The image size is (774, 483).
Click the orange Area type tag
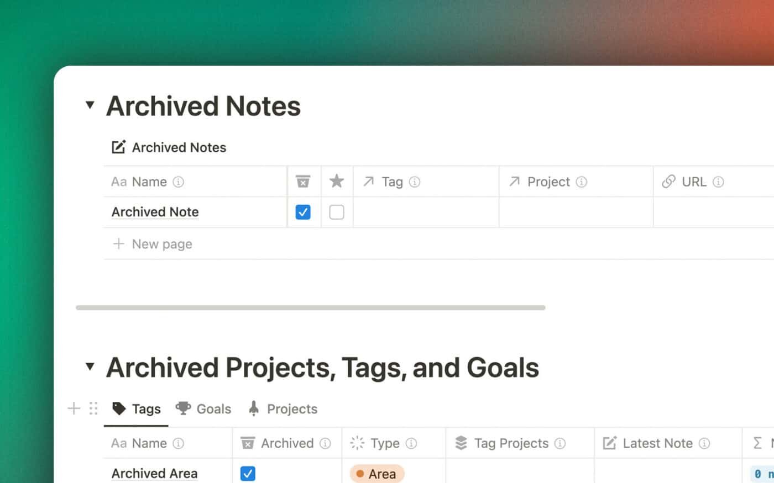(377, 474)
